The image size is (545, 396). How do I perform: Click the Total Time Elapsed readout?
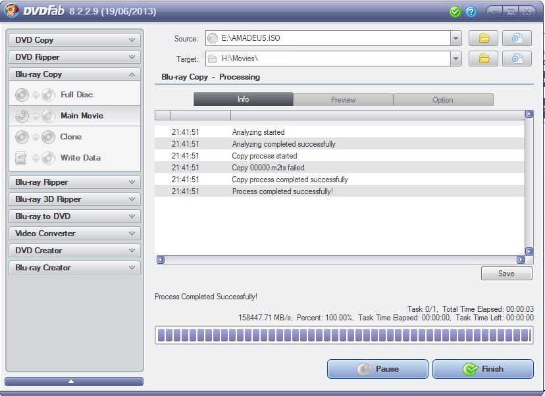(x=488, y=309)
